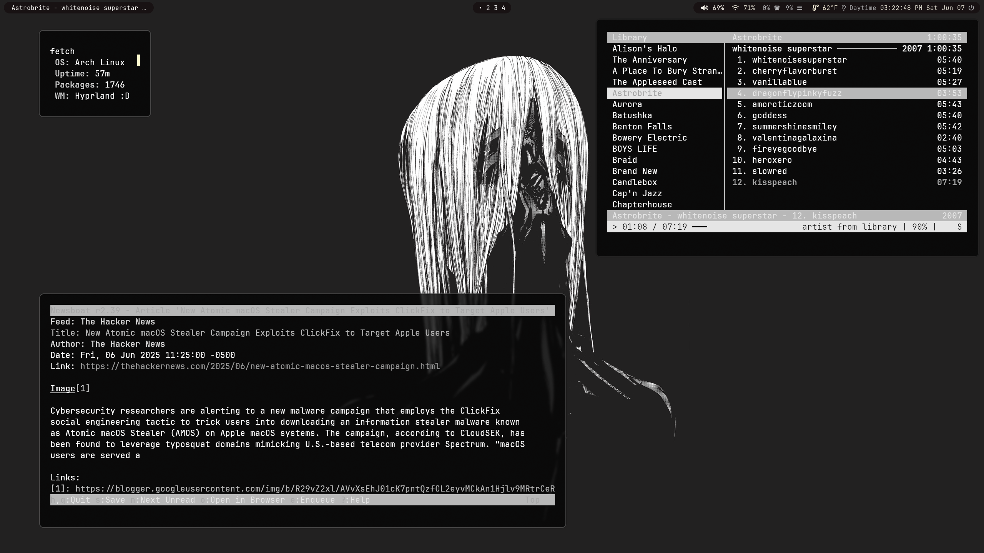Select track 4 dragonflypinkyfuzz
This screenshot has height=553, width=984.
[x=847, y=93]
